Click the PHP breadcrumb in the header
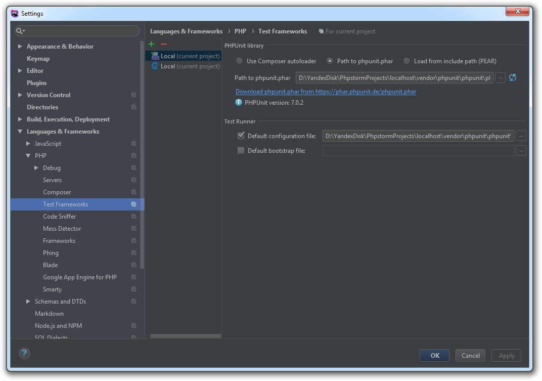This screenshot has height=381, width=542. [x=240, y=31]
